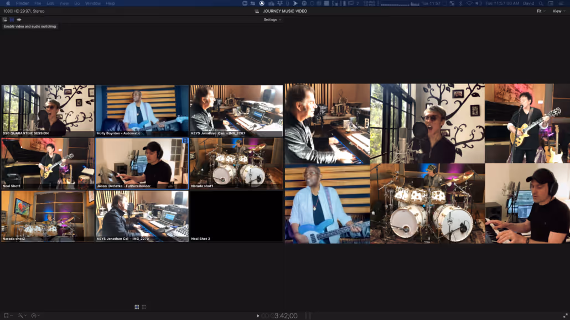Click the Spotlight search icon
Screen dimensions: 570x320
[541, 3]
